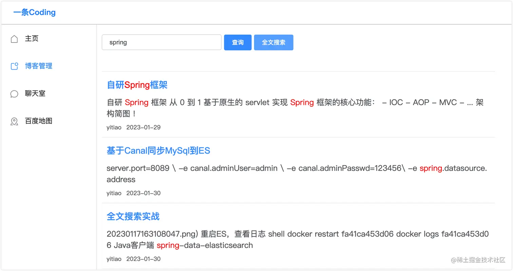Viewport: 513px width, 271px height.
Task: Open the article 全文搜索实战
Action: tap(133, 216)
